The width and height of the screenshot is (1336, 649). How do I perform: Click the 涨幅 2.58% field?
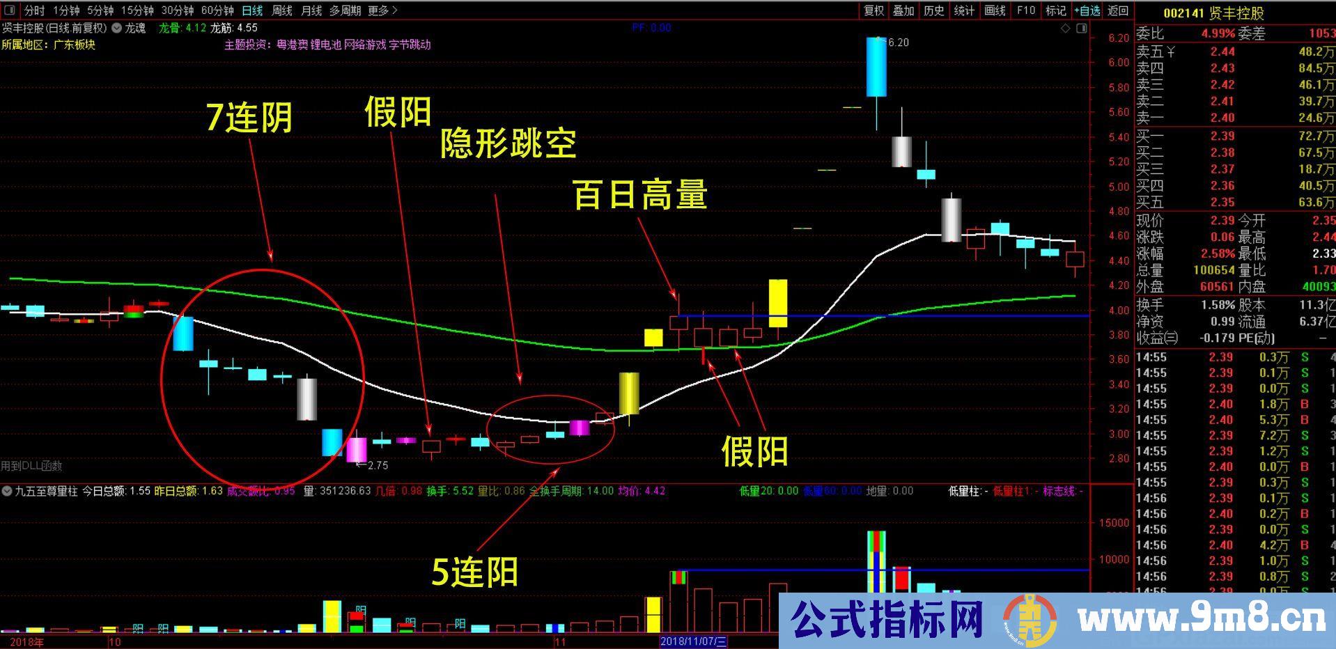[x=1186, y=253]
